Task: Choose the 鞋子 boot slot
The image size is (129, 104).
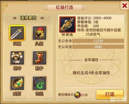Action: click(x=39, y=58)
